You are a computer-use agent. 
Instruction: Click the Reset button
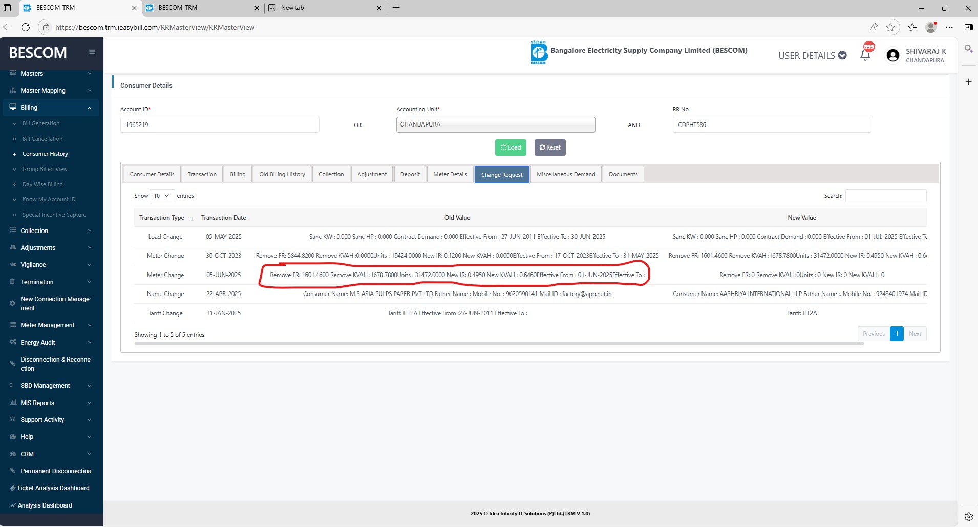[x=550, y=147]
